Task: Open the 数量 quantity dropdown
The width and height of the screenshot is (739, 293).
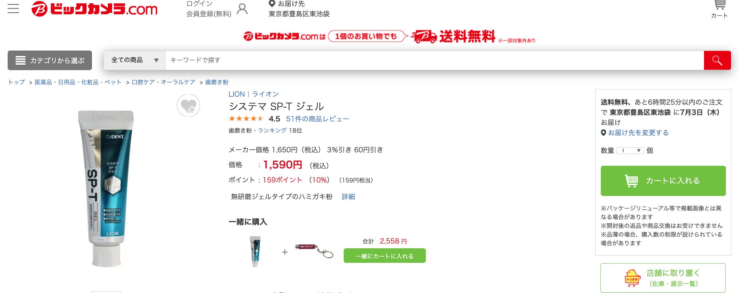Action: (630, 150)
